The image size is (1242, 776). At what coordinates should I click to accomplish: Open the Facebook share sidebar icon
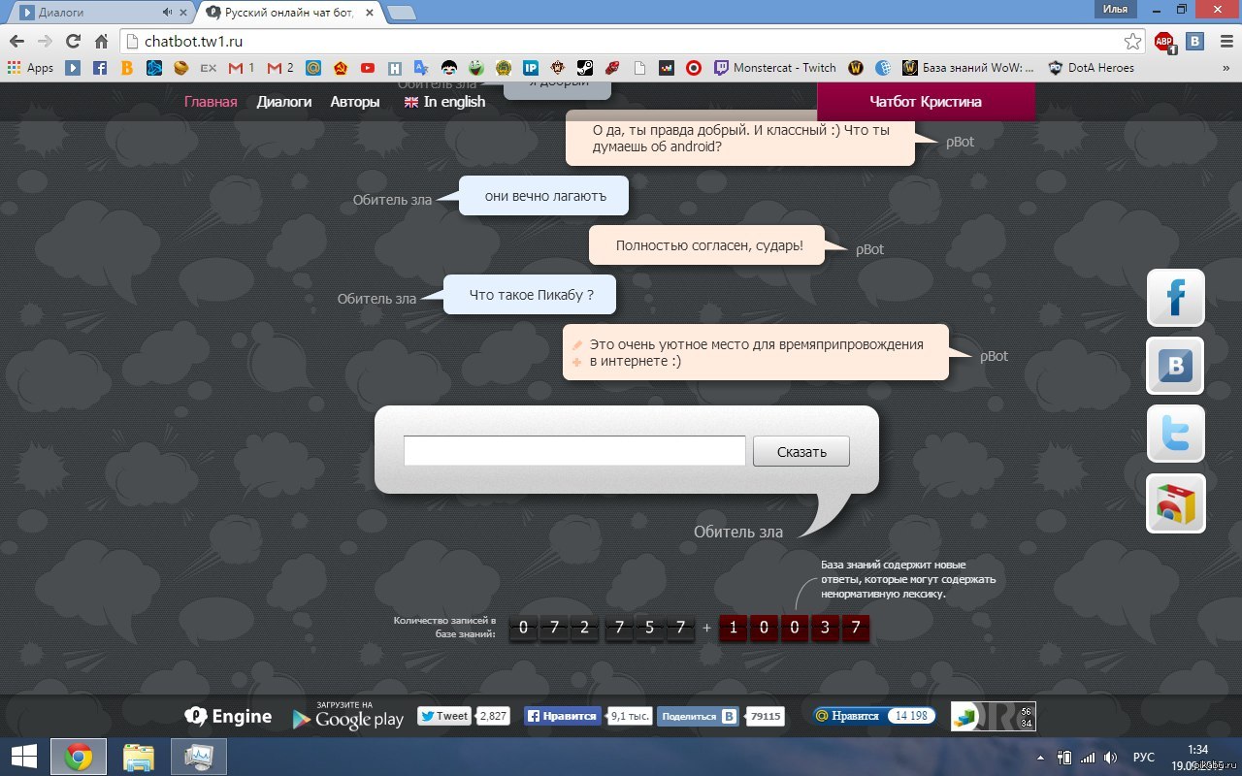[1175, 298]
